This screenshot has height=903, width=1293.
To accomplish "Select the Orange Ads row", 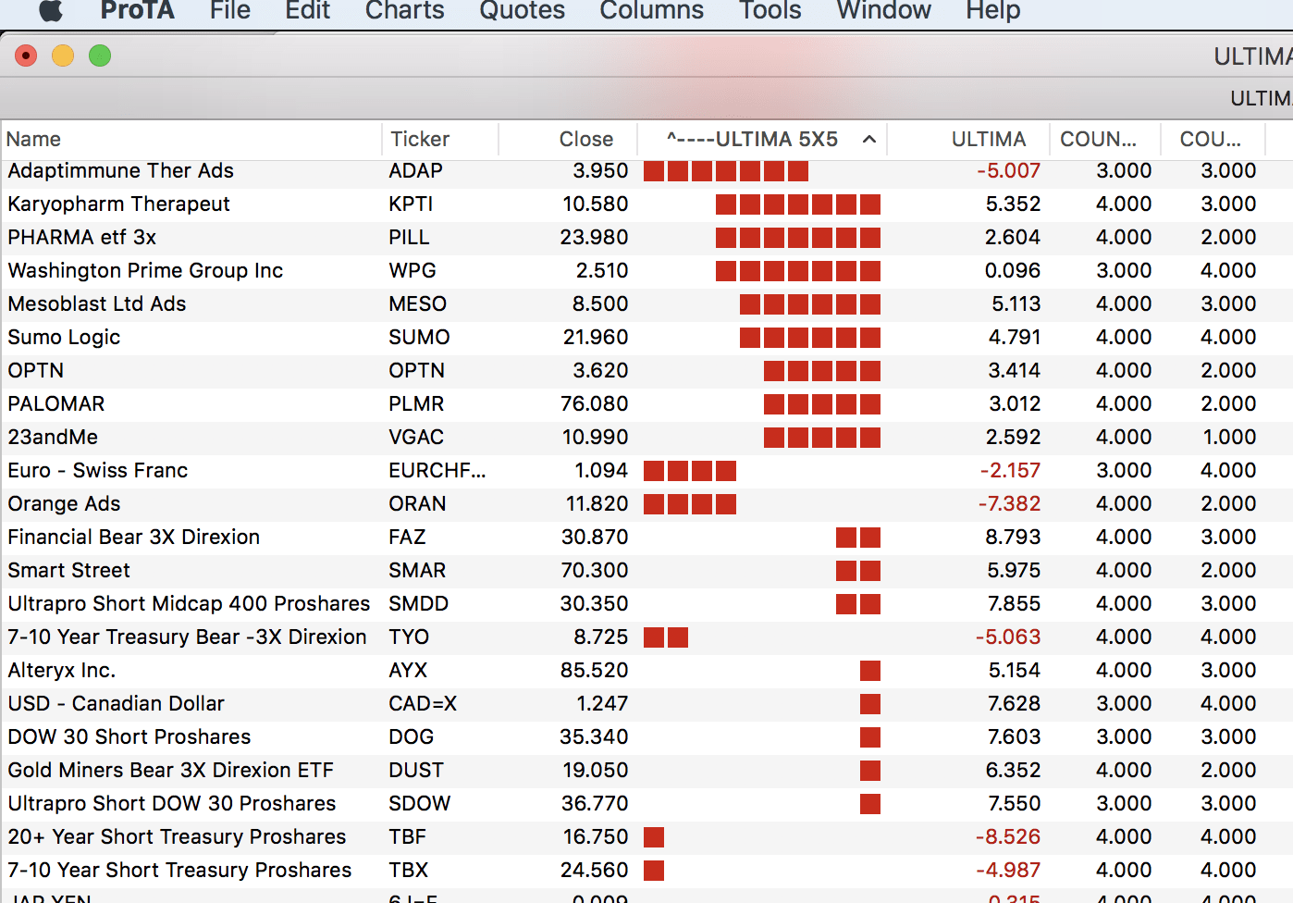I will tap(646, 504).
